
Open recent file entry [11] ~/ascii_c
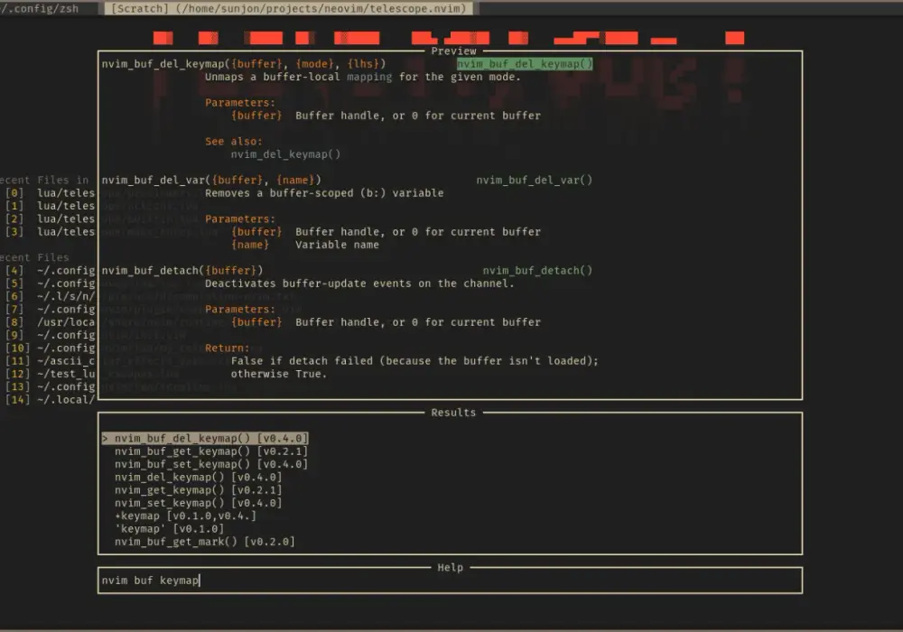coord(50,361)
